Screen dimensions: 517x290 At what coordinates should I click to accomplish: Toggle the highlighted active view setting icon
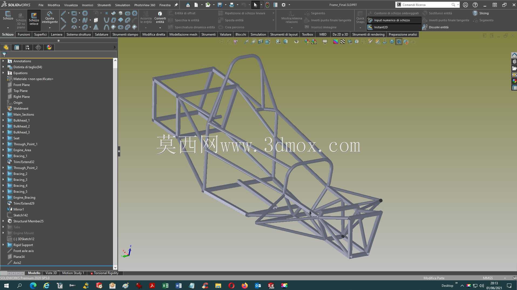click(399, 42)
